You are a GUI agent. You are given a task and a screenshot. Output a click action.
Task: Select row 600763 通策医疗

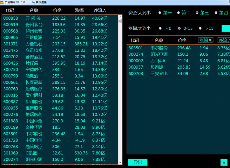point(60,147)
